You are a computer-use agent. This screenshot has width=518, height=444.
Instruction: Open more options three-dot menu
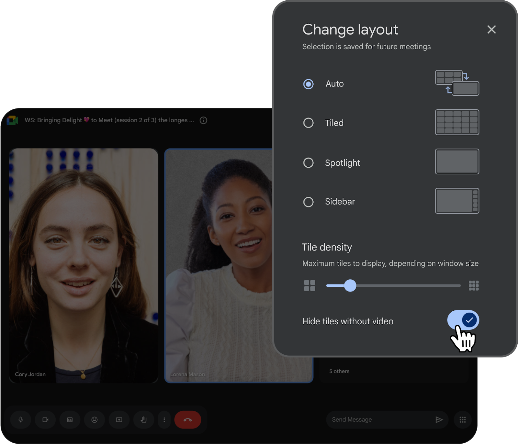point(164,420)
